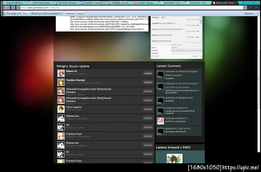Image resolution: width=261 pixels, height=172 pixels.
Task: Switch to the Wikipedia tab
Action: (x=15, y=3)
